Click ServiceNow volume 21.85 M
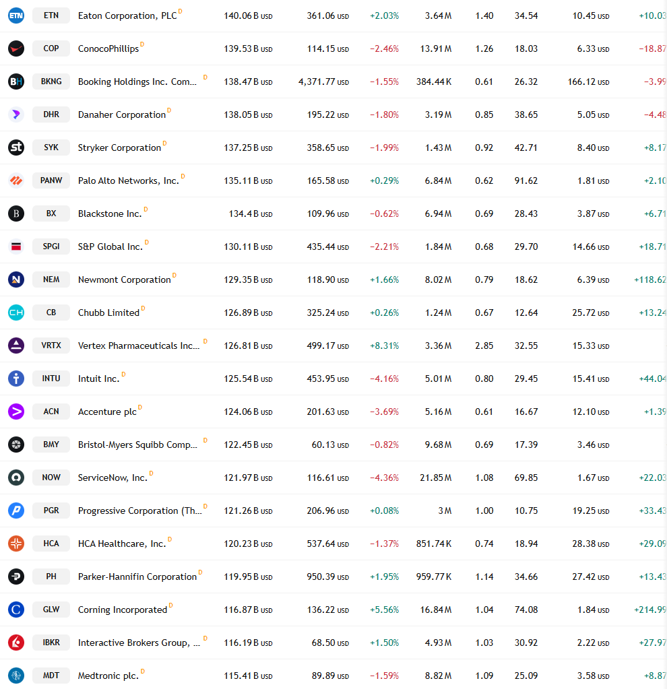The image size is (667, 689). tap(436, 478)
